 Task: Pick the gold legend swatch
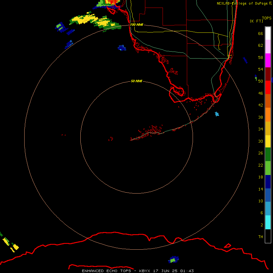(268, 128)
